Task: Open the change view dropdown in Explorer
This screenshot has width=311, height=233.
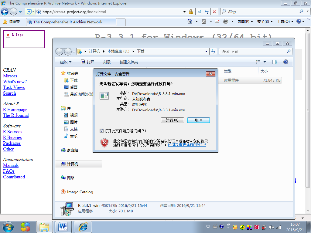Action: coord(265,62)
